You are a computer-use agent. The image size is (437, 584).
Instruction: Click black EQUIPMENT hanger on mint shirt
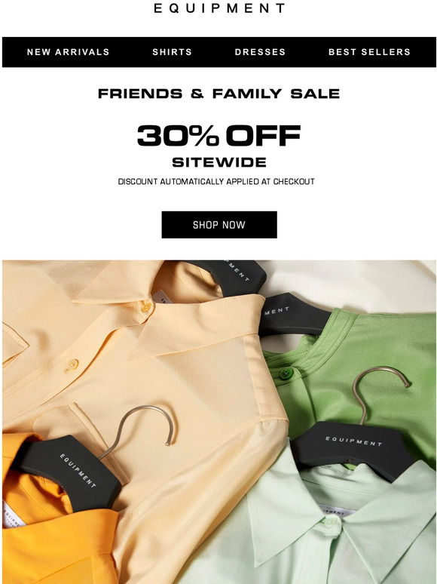click(353, 447)
